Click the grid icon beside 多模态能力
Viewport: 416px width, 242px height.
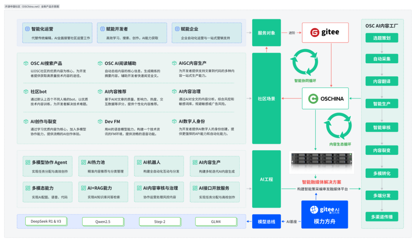pos(28,188)
